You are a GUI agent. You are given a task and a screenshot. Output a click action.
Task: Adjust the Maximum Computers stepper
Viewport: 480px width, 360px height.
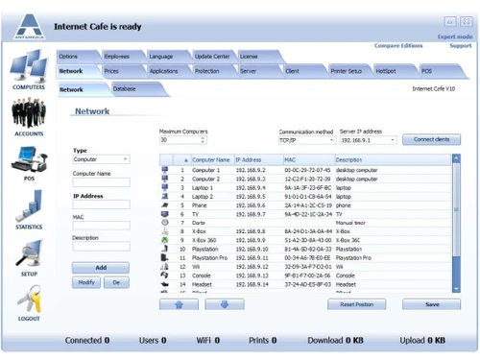203,140
